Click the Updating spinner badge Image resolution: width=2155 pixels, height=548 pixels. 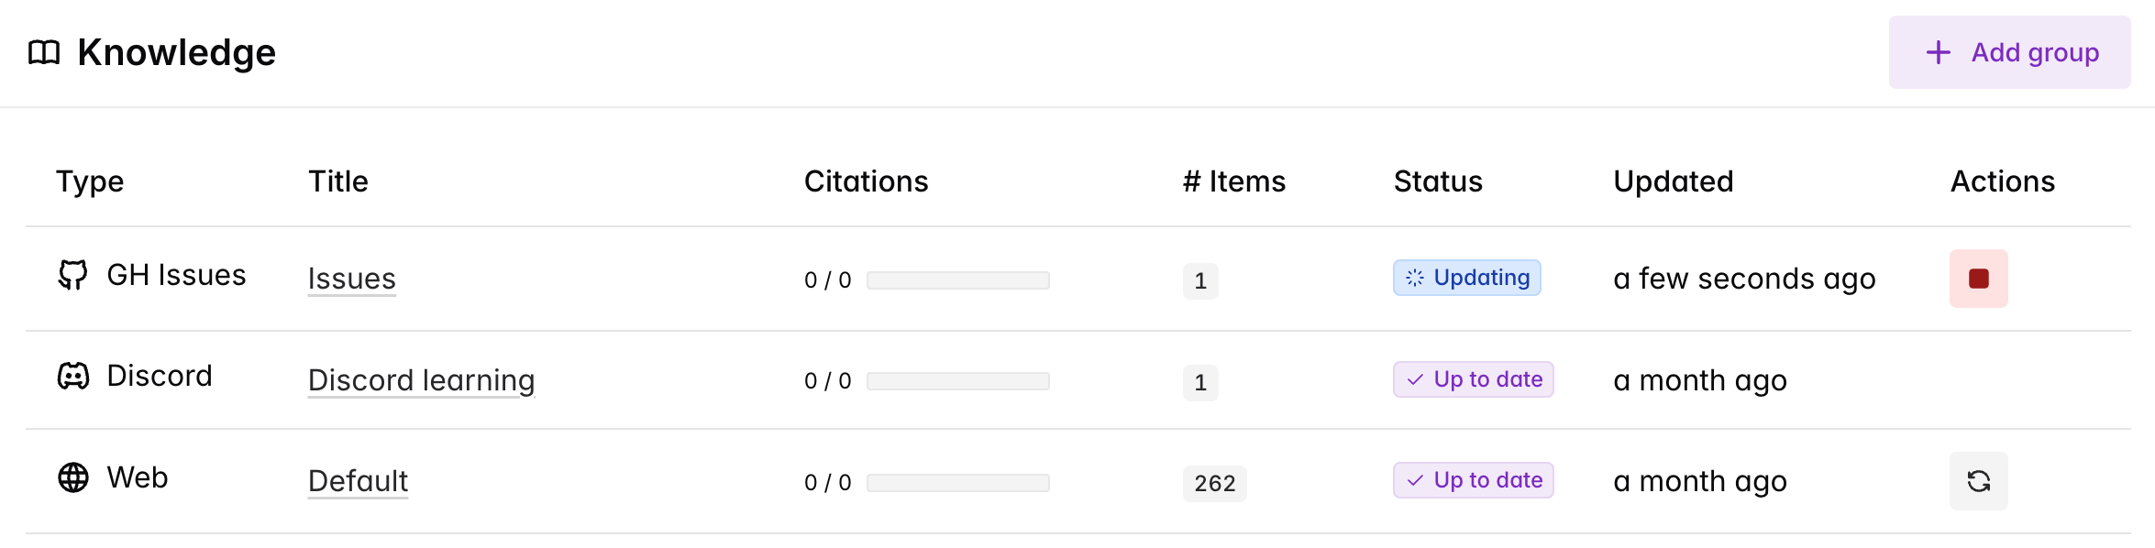click(1466, 278)
